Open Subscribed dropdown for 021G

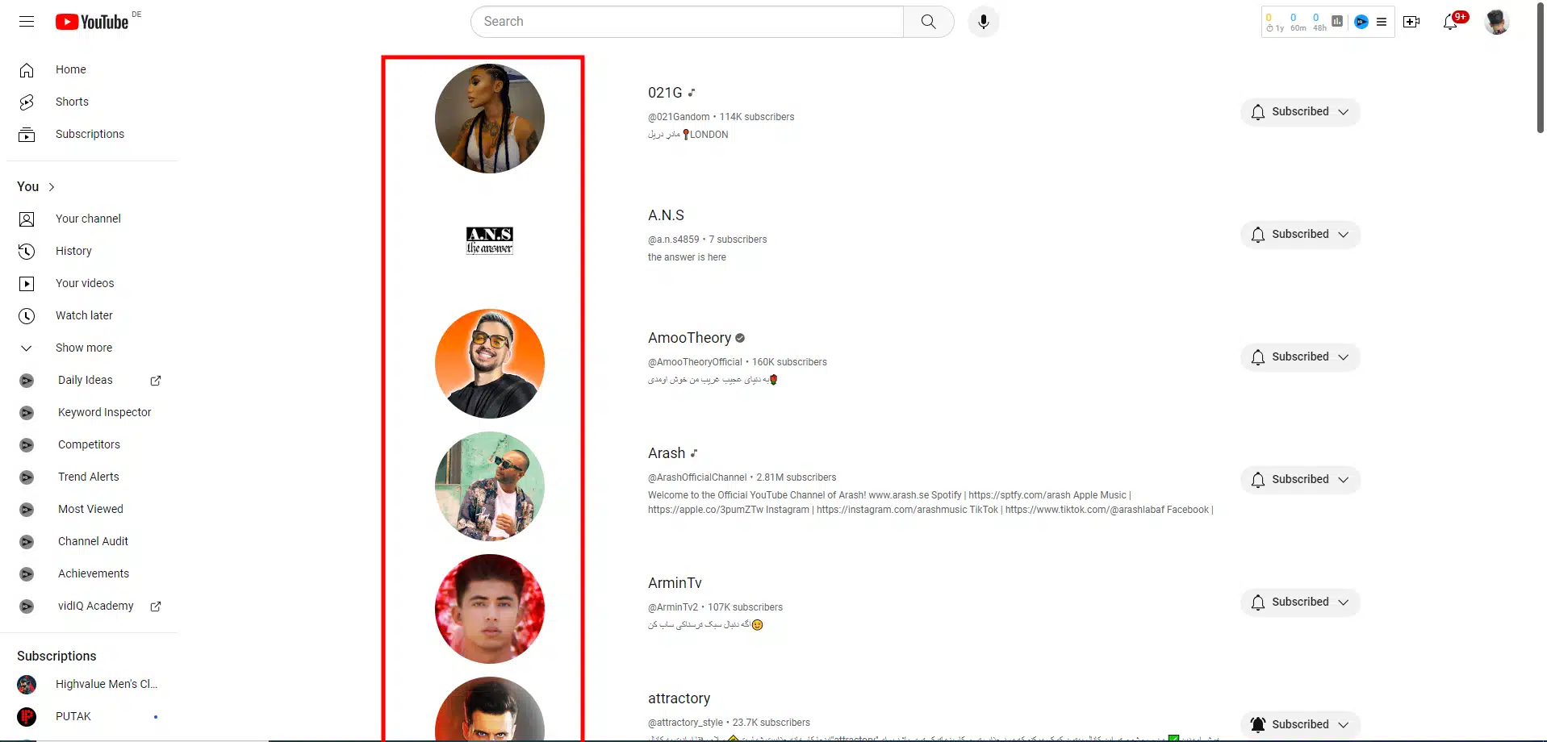[1299, 112]
